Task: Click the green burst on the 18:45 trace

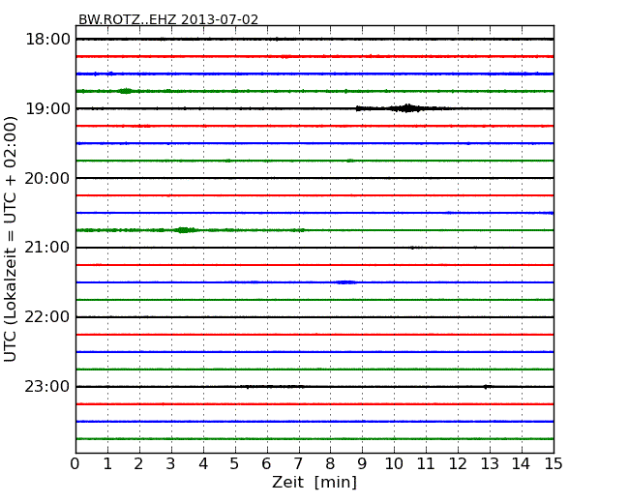Action: 126,91
